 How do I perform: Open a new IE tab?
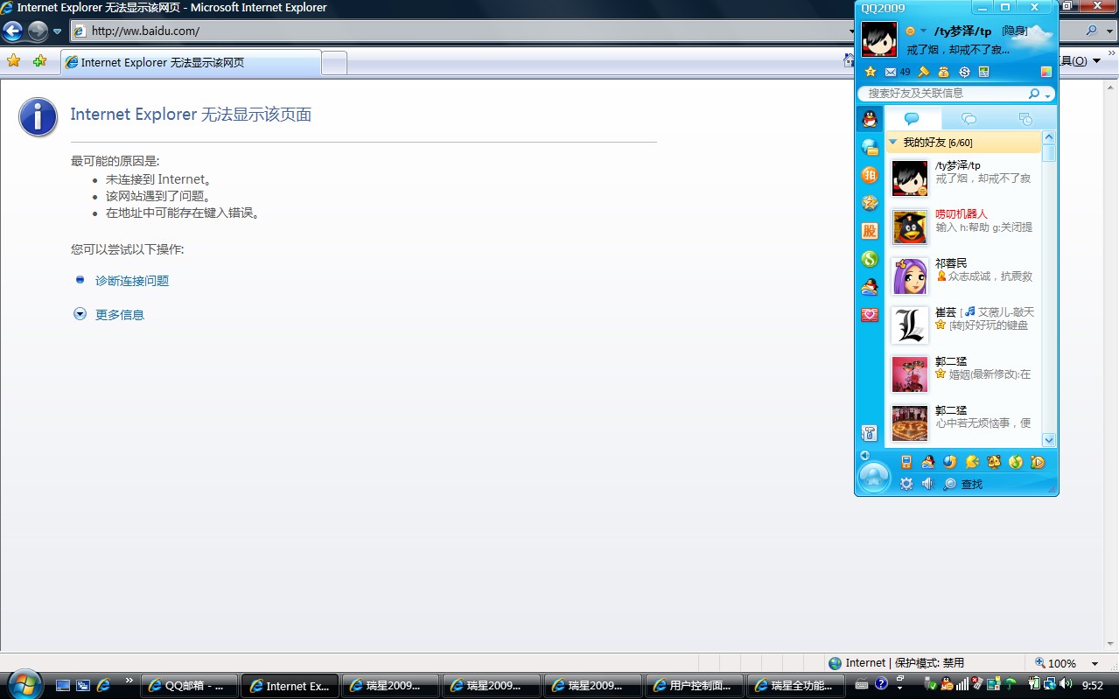[334, 63]
